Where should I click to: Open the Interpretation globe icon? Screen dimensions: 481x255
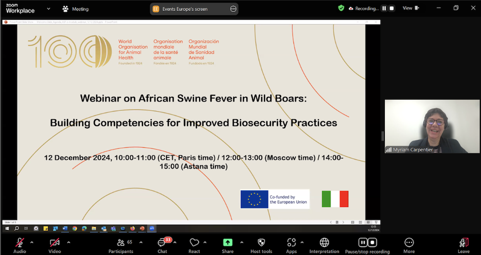[324, 243]
